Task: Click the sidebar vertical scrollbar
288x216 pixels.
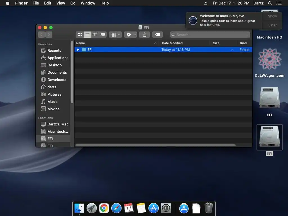Action: coord(72,72)
